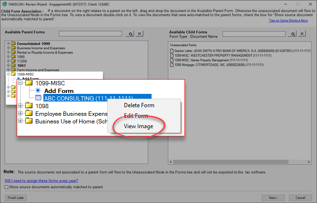Expand the Employee Business Expenses folder
Image resolution: width=317 pixels, height=203 pixels.
pyautogui.click(x=21, y=113)
